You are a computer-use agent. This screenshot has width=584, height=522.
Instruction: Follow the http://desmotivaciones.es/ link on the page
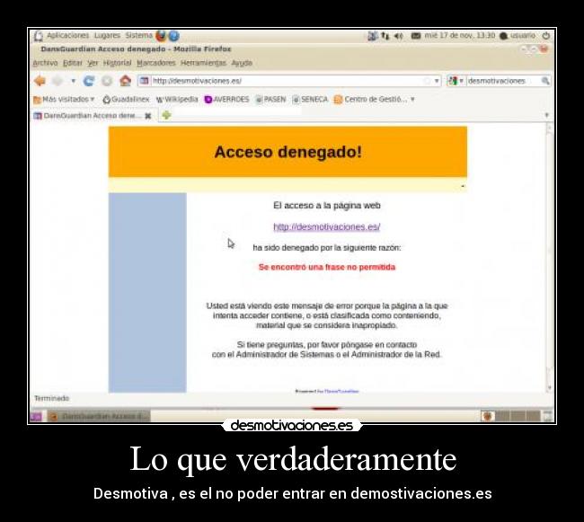point(327,226)
